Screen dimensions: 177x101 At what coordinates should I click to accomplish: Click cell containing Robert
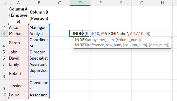pyautogui.click(x=18, y=73)
